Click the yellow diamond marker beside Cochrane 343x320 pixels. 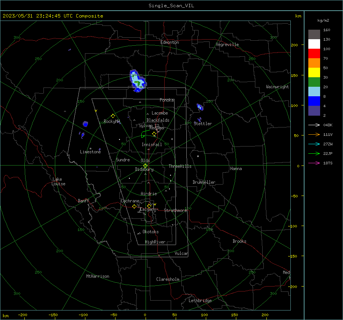pyautogui.click(x=134, y=206)
